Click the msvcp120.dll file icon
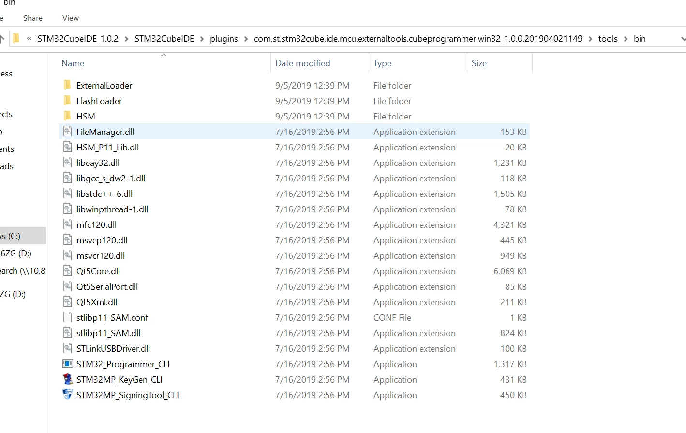This screenshot has width=686, height=433. coord(68,240)
